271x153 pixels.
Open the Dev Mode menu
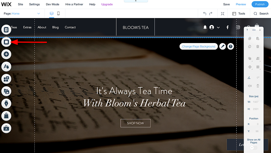coord(52,4)
